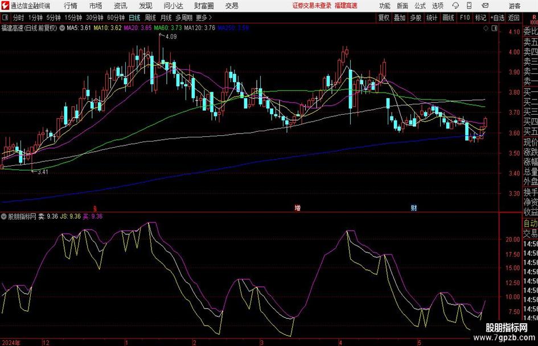Switch to the 1分钟 period tab

tap(35, 18)
